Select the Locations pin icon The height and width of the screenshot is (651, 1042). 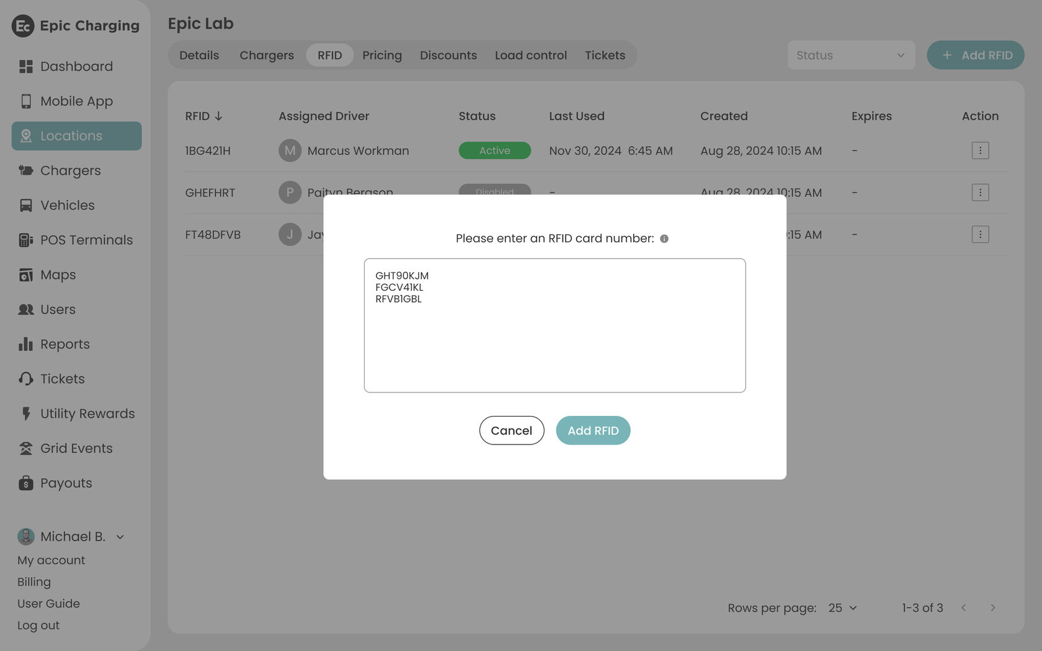tap(25, 136)
